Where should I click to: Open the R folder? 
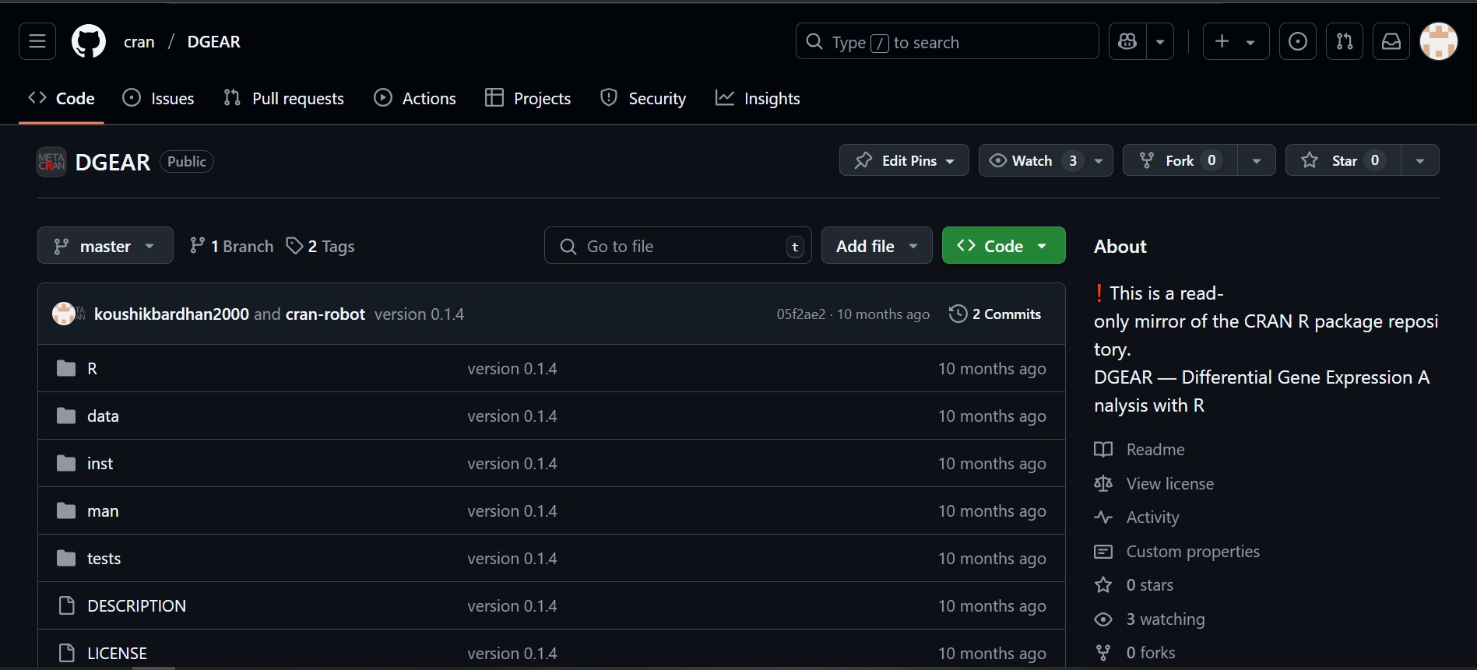click(x=92, y=368)
